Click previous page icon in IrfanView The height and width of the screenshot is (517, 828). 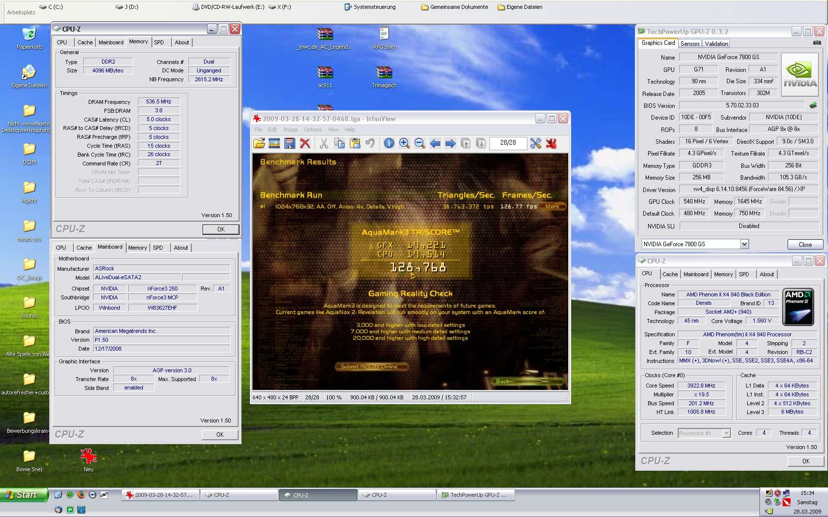click(x=466, y=143)
